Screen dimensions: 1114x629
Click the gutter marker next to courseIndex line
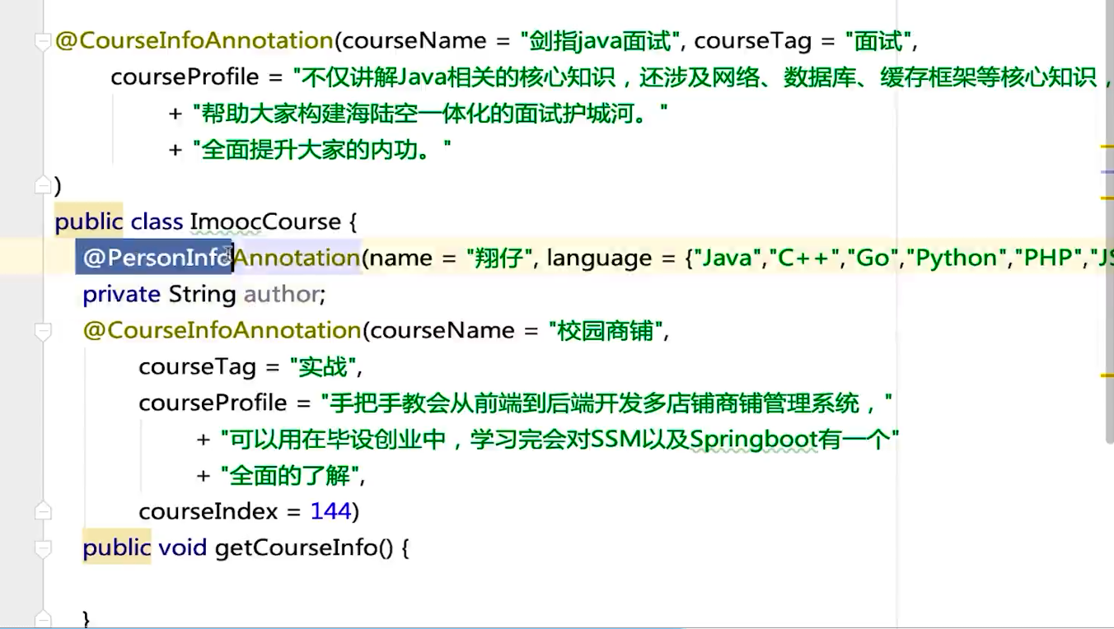click(x=44, y=510)
